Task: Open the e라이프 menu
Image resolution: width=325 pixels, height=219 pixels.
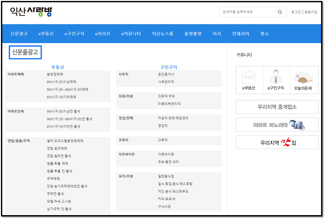Action: coord(103,34)
